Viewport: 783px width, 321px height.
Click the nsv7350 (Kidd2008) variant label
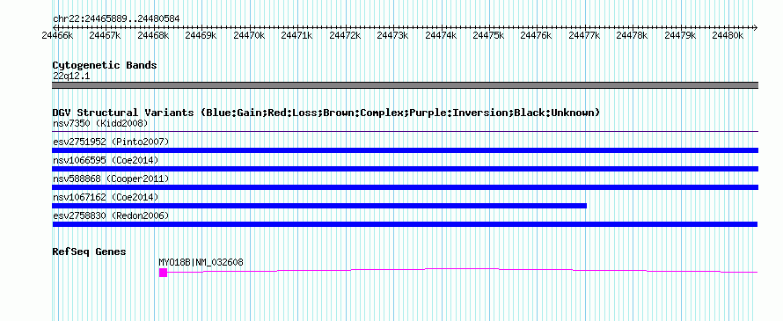[x=100, y=123]
